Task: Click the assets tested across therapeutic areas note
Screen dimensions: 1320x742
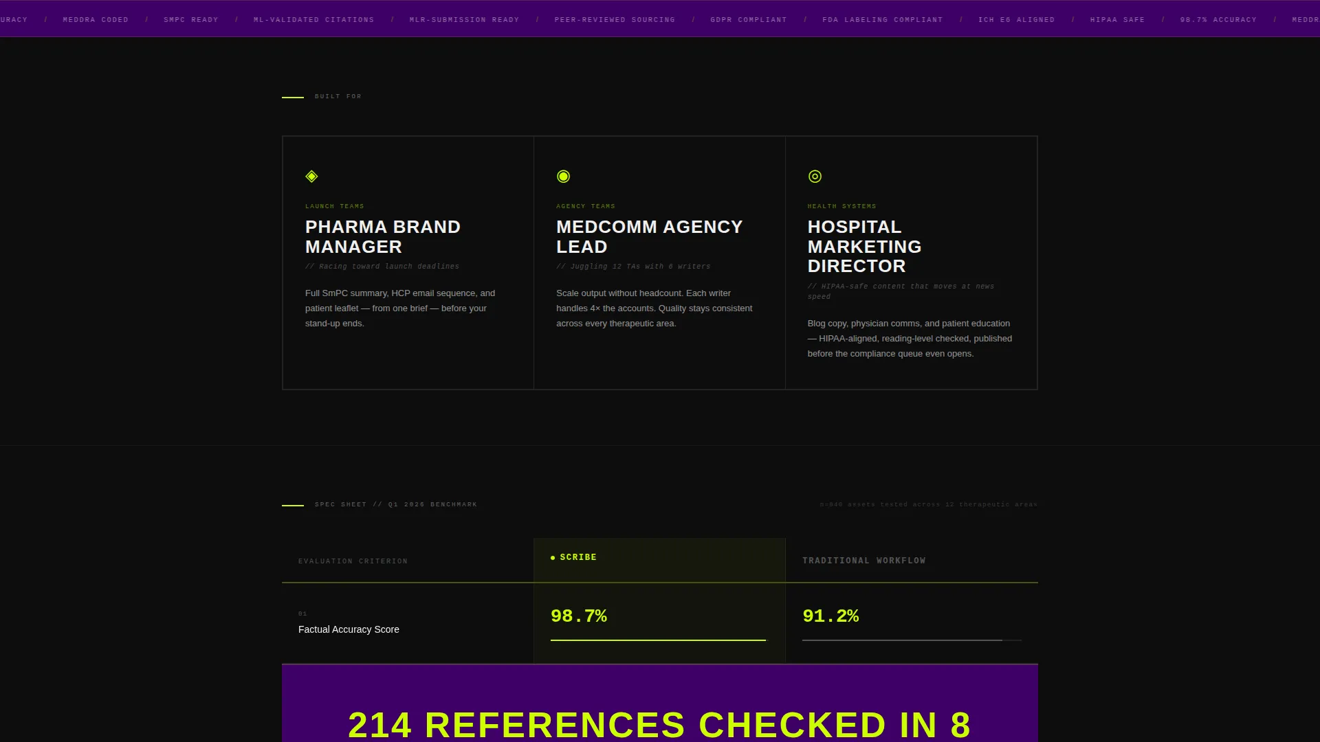Action: pos(928,504)
